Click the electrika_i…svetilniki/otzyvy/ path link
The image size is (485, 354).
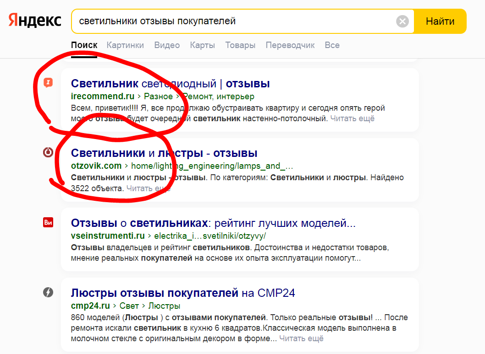click(x=210, y=236)
